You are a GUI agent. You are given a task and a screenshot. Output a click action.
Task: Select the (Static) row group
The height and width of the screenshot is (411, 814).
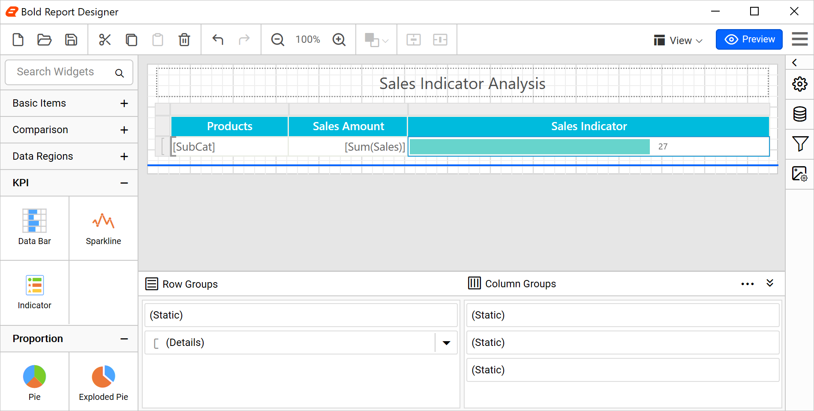301,315
